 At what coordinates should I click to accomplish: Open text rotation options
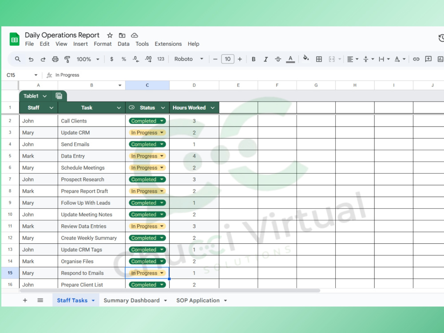pos(400,59)
